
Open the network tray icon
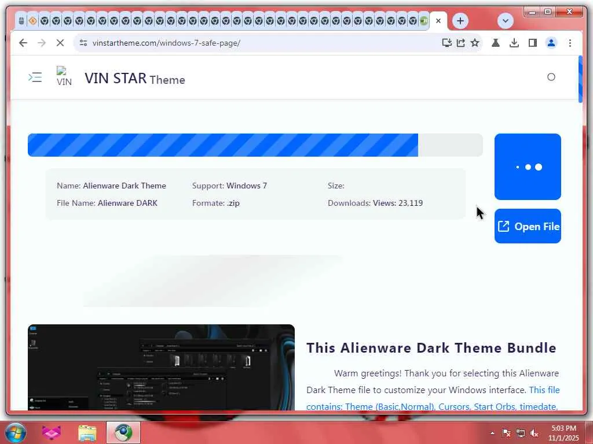click(x=521, y=433)
